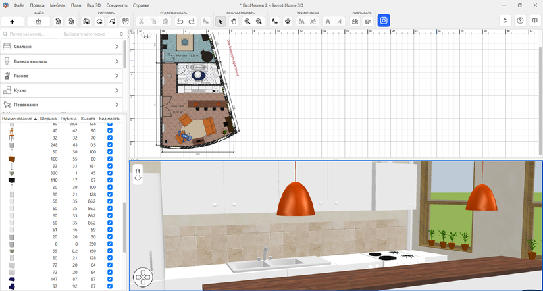This screenshot has height=291, width=543.
Task: Click the Высота column header
Action: coord(88,119)
